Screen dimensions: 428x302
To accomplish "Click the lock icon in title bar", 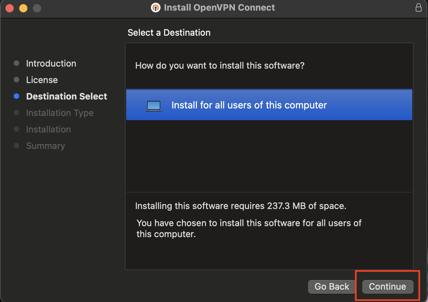I will [418, 8].
